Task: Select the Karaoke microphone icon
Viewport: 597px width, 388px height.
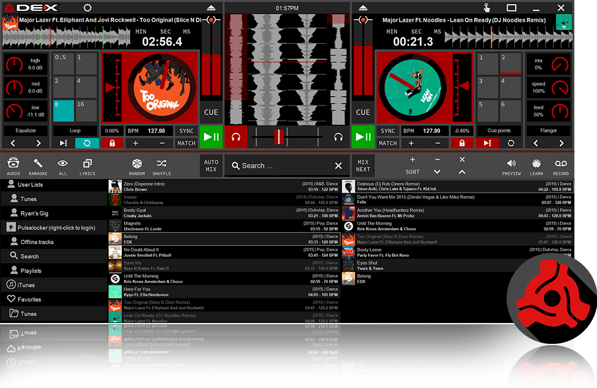Action: (x=38, y=164)
